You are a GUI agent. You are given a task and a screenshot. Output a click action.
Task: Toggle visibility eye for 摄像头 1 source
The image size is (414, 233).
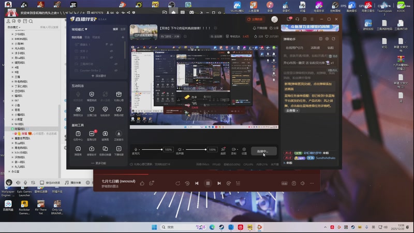pyautogui.click(x=111, y=45)
